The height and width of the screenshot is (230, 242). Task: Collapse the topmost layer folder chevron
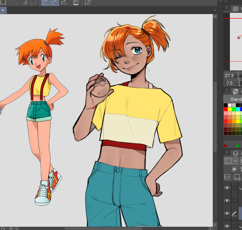point(240,189)
